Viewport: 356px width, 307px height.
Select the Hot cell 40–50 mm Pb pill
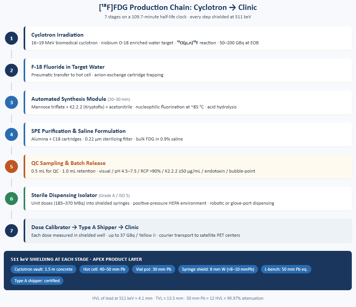tap(104, 269)
